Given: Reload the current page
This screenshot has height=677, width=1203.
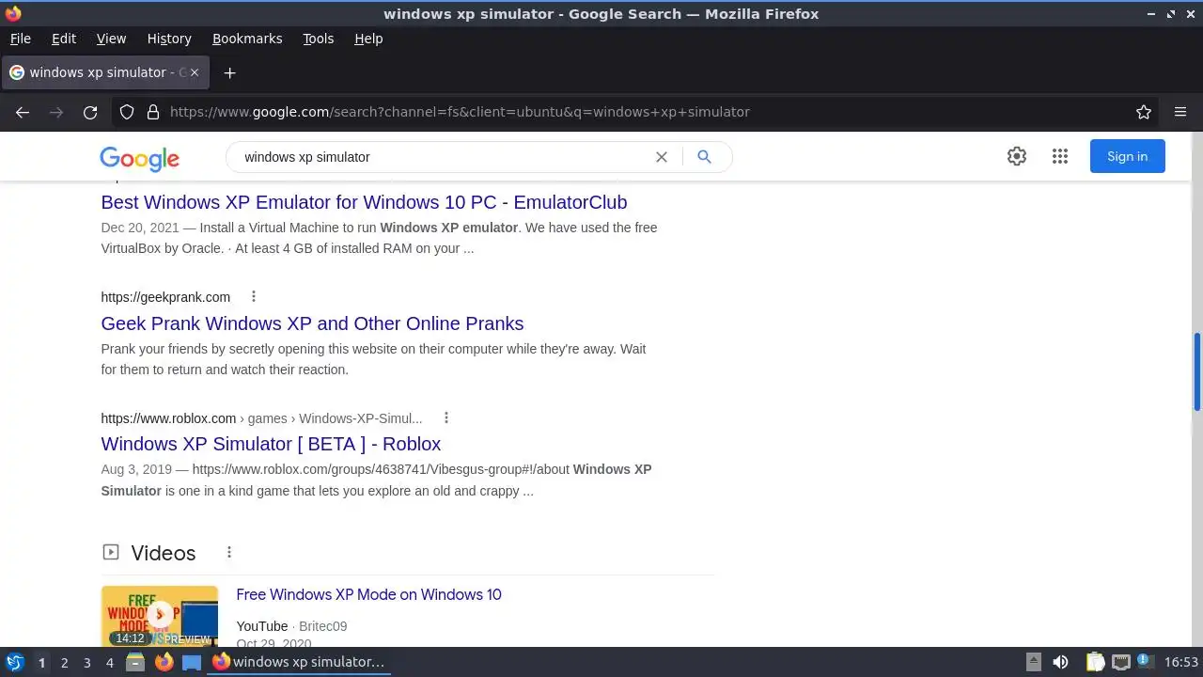Looking at the screenshot, I should coord(90,112).
